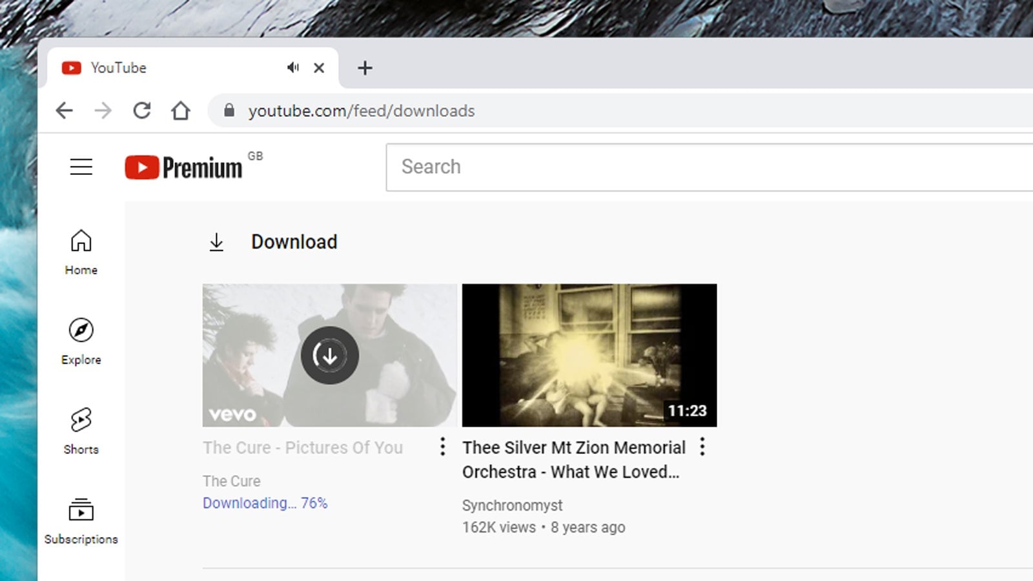Open a new browser tab
Viewport: 1033px width, 581px height.
[x=365, y=68]
